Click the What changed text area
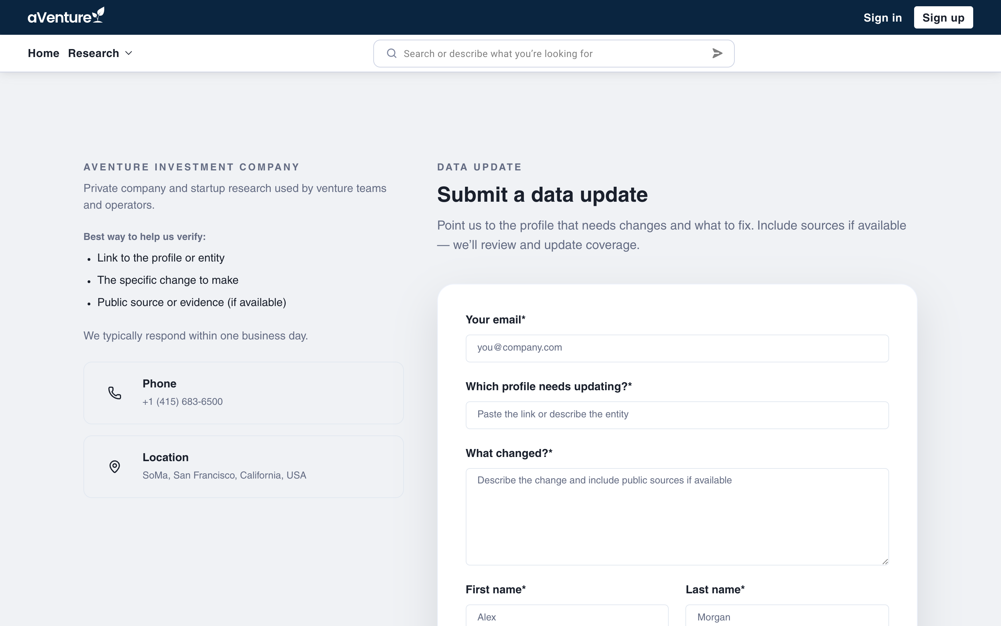This screenshot has height=626, width=1001. (677, 516)
